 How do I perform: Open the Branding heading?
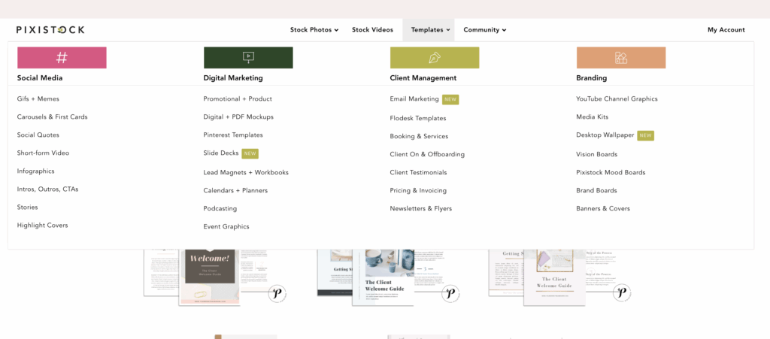(591, 78)
